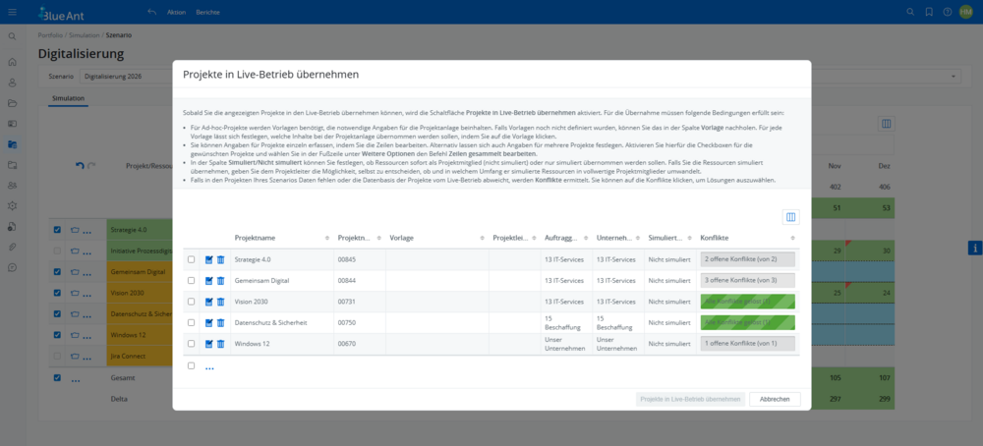This screenshot has width=983, height=446.
Task: Delete the Gemeinsam Digital row
Action: (220, 281)
